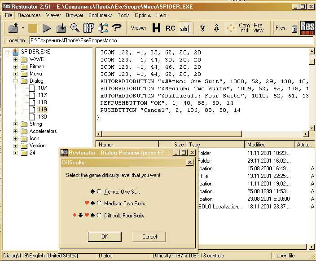Open the Bookmarks menu
This screenshot has width=316, height=261.
click(101, 15)
